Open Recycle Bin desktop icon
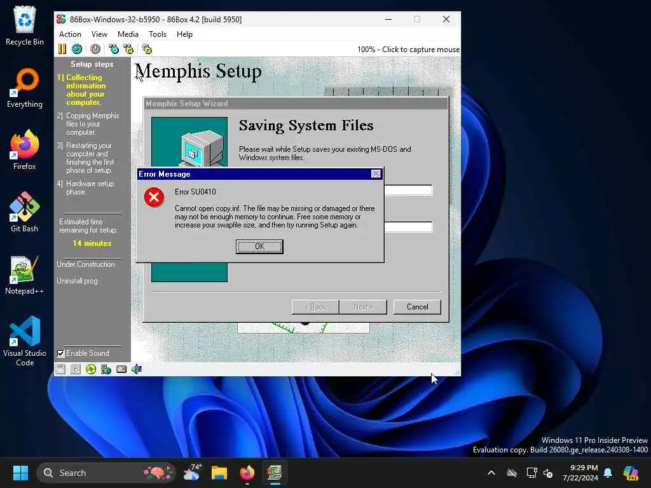 pos(25,26)
